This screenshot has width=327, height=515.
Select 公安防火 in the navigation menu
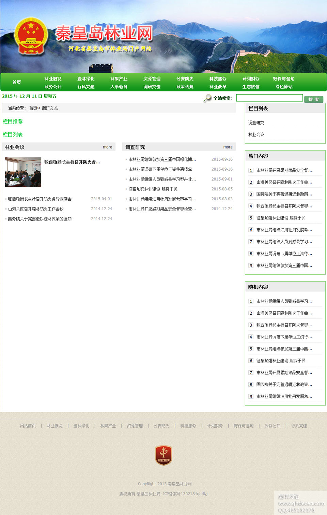click(x=185, y=79)
